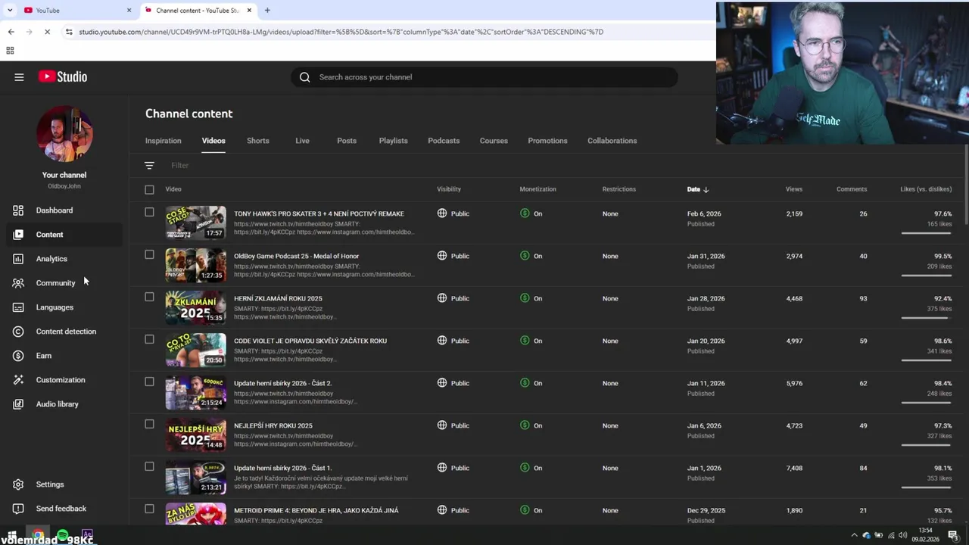The image size is (969, 545).
Task: Switch to the Live tab
Action: [x=302, y=141]
